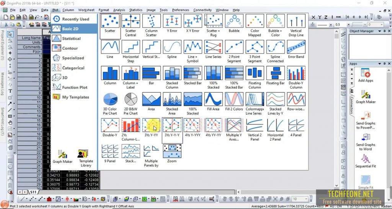Click the horizontal scrollbar left arrow
Image resolution: width=392 pixels, height=209 pixels.
pyautogui.click(x=238, y=192)
